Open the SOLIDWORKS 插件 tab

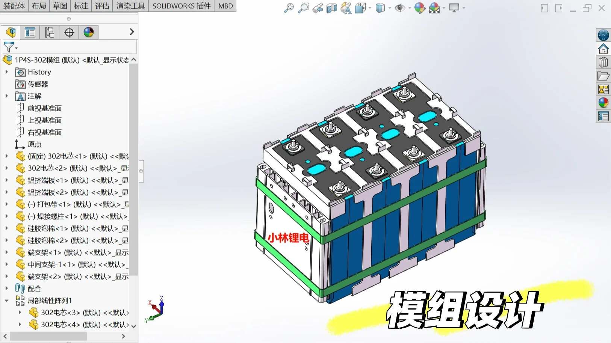(181, 6)
